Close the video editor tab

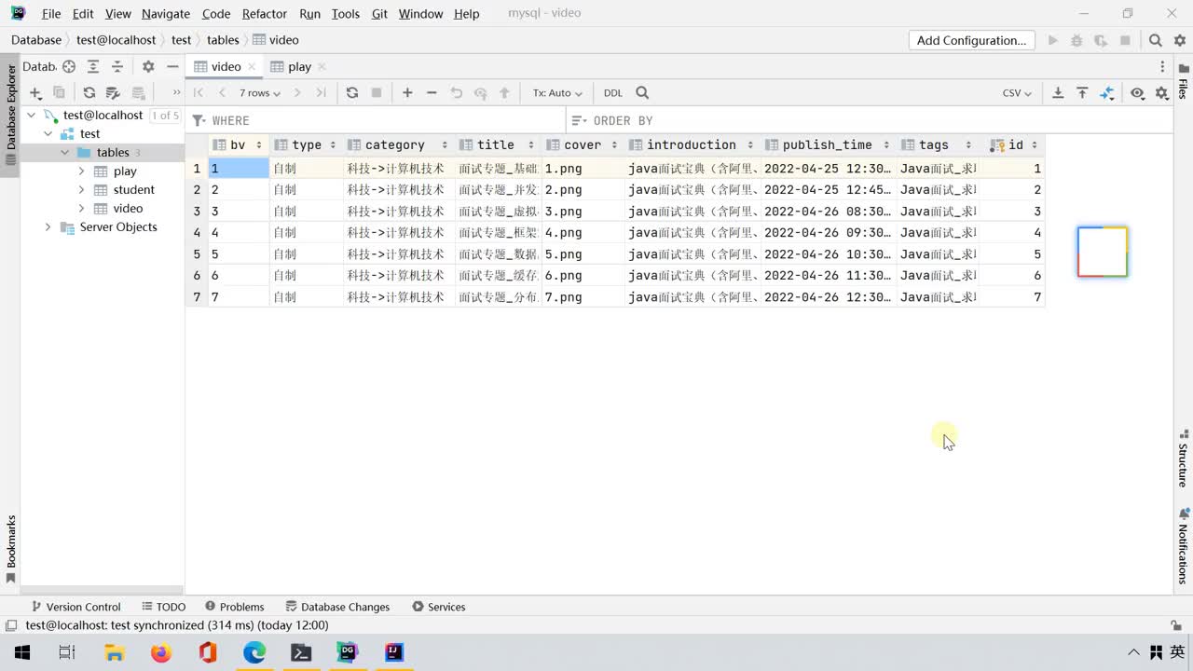pyautogui.click(x=252, y=66)
